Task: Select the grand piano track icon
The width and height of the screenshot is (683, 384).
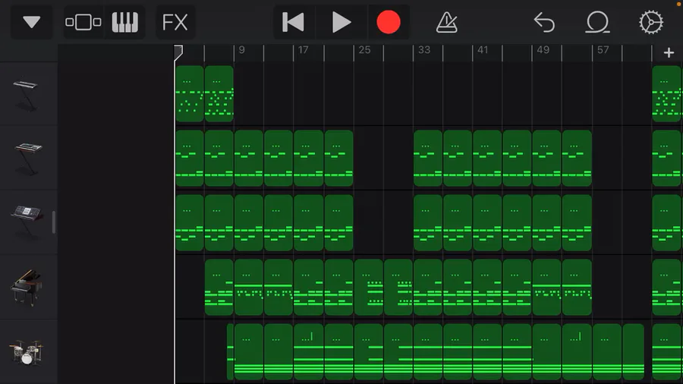Action: pos(27,286)
